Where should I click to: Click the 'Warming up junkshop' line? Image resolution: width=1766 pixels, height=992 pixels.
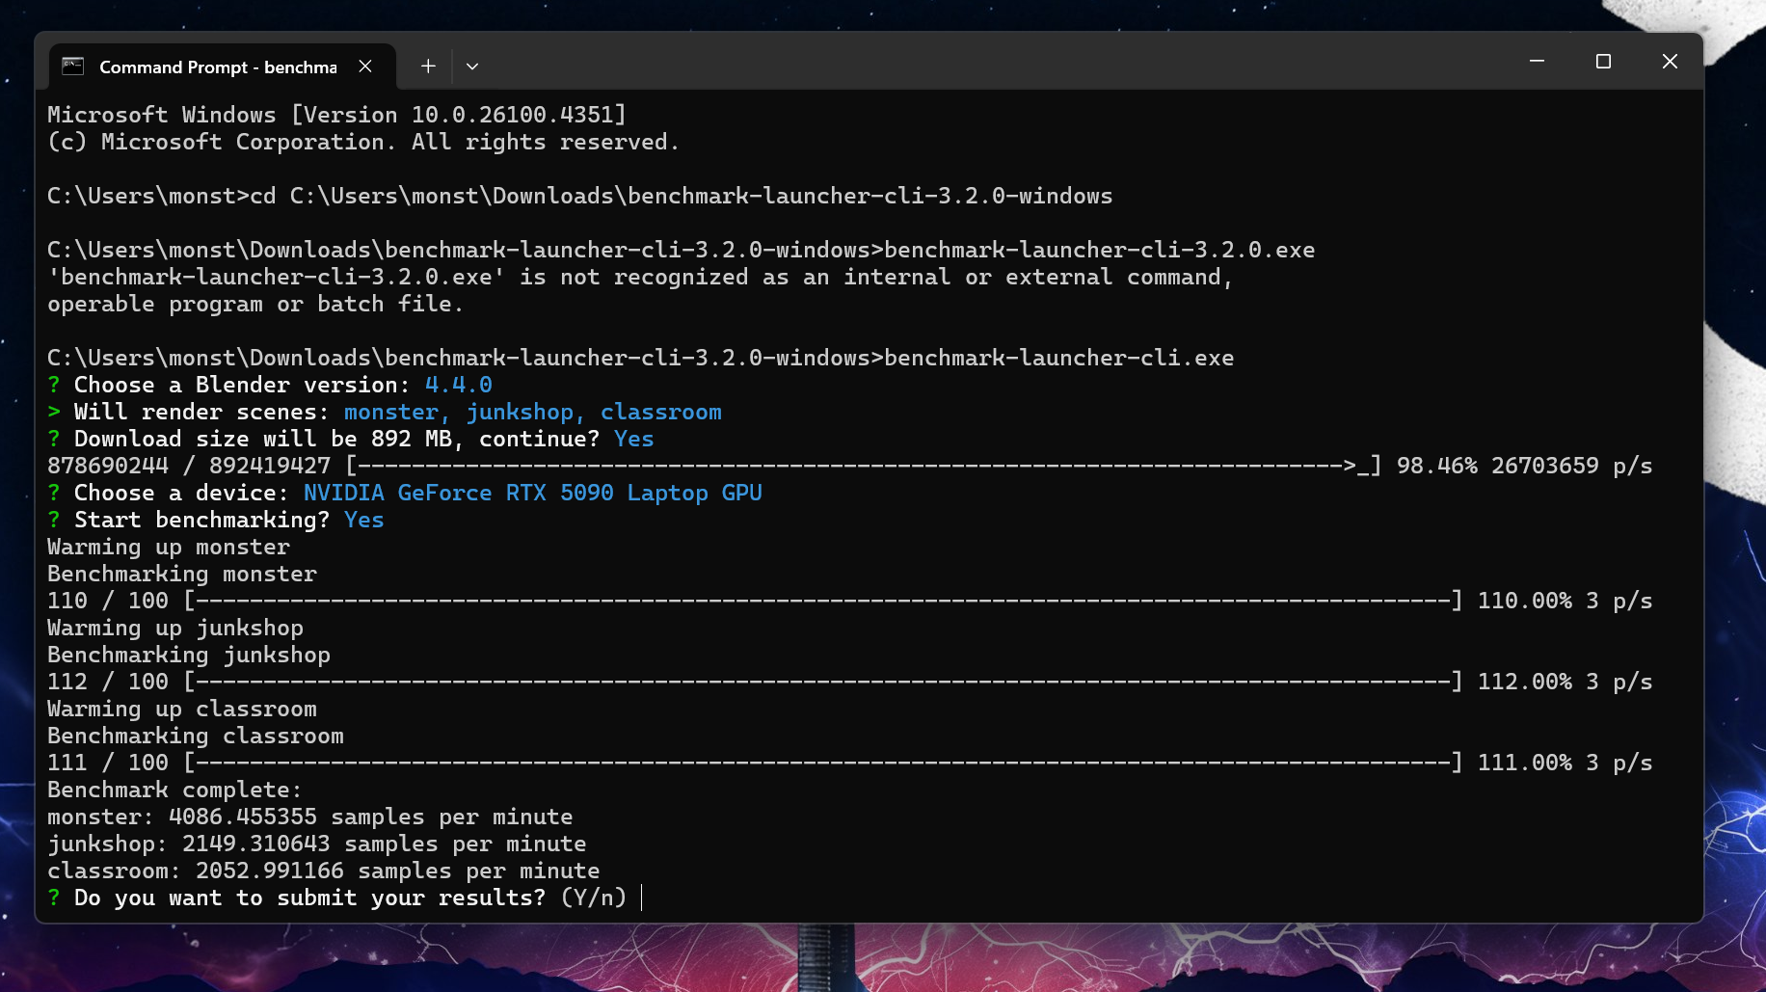tap(175, 628)
